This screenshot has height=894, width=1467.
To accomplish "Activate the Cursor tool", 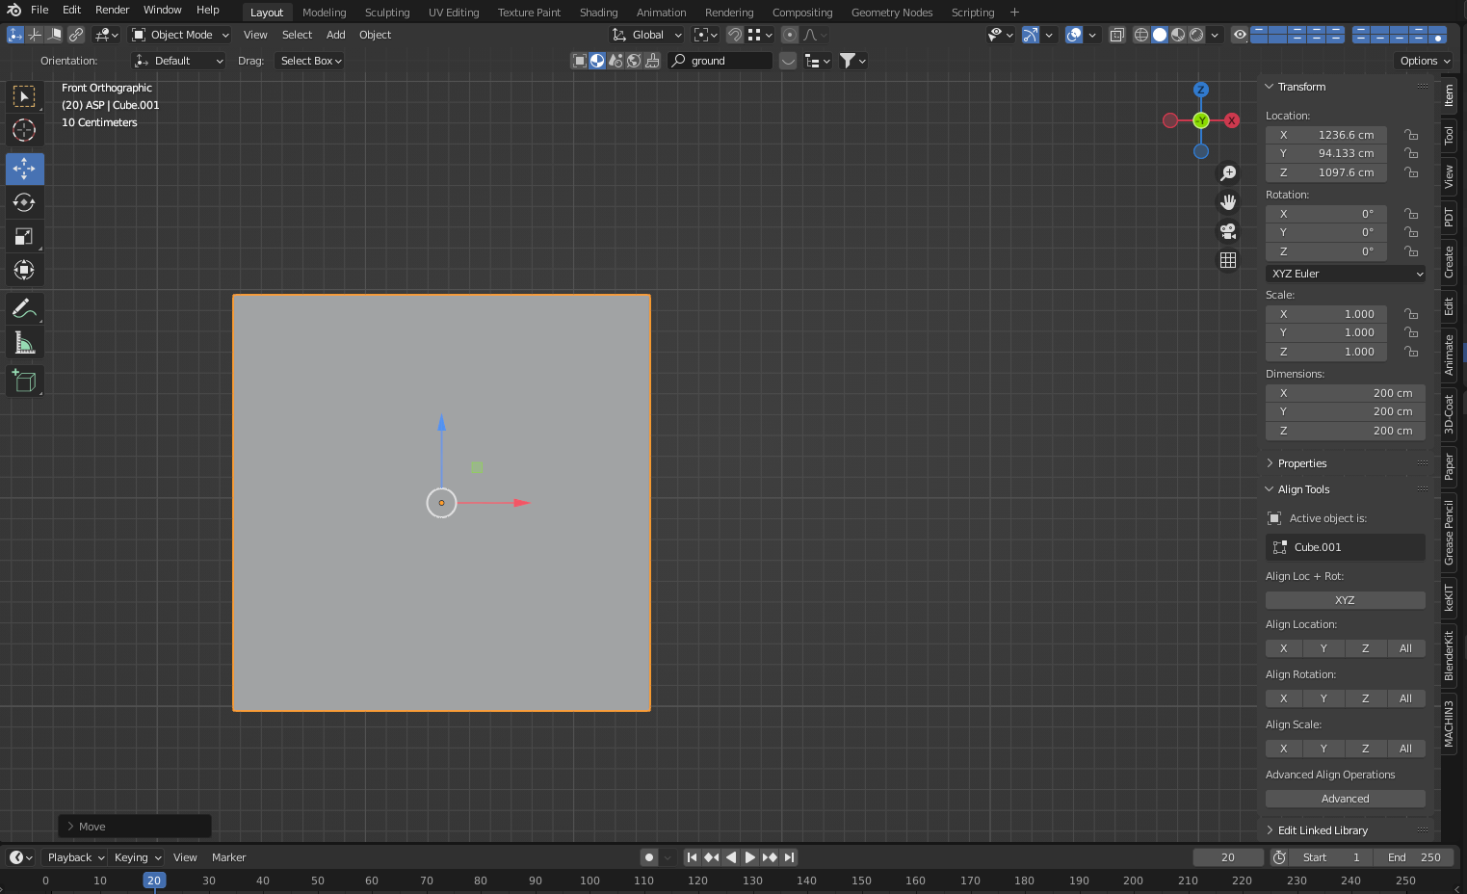I will tap(24, 130).
